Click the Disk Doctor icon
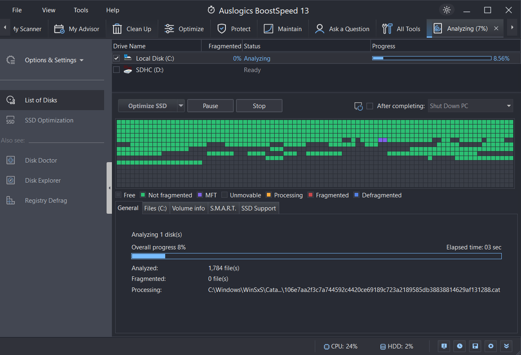The width and height of the screenshot is (521, 355). [11, 161]
